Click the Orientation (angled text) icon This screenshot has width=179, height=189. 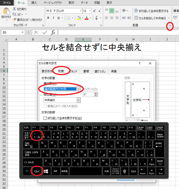[x=124, y=11]
